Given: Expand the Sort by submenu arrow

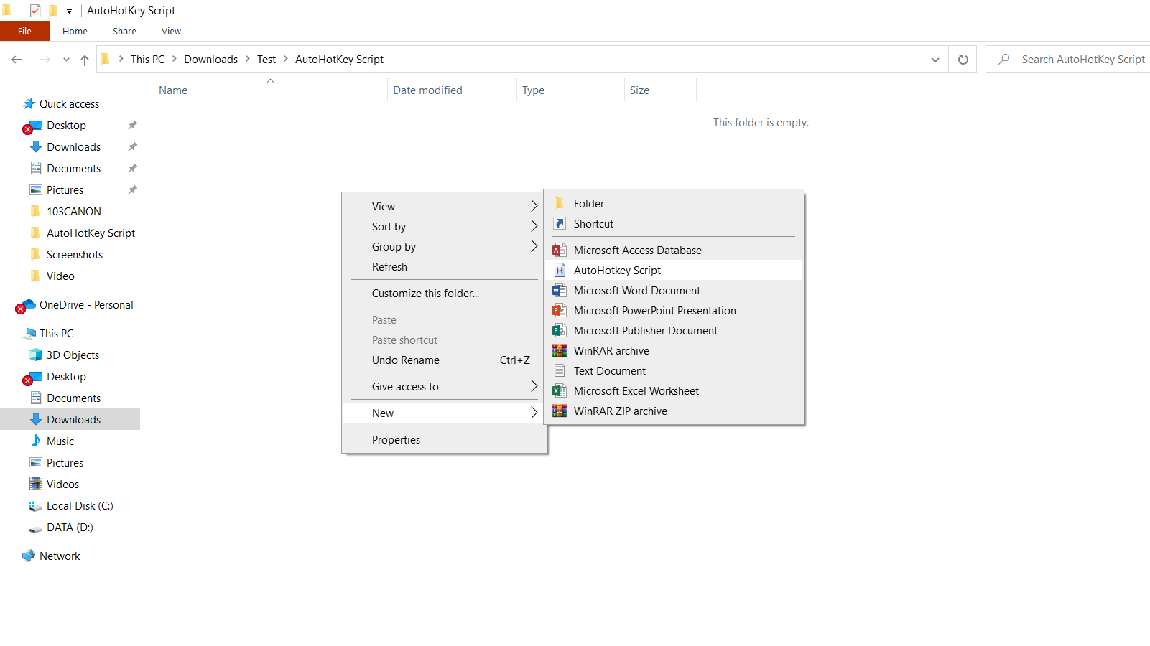Looking at the screenshot, I should click(x=534, y=226).
